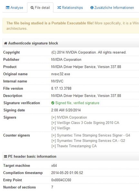Image resolution: width=139 pixels, height=193 pixels.
Task: Expand Symantec Time Stamping Services Signer - G4
Action: pyautogui.click(x=54, y=135)
